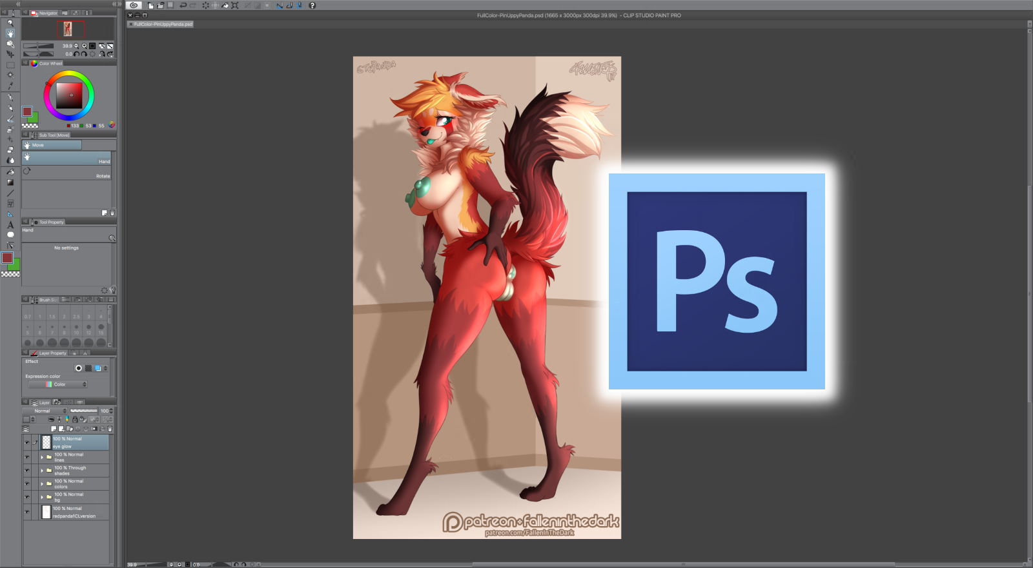
Task: Switch to the Color Wheel tab
Action: pos(47,63)
